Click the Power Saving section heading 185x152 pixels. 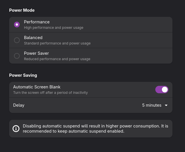point(23,75)
